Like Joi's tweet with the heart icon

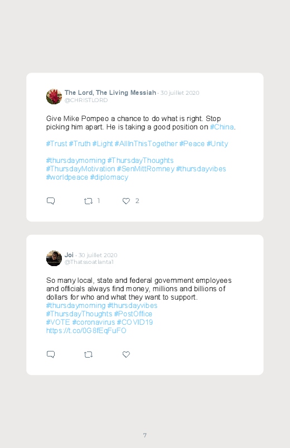click(126, 355)
